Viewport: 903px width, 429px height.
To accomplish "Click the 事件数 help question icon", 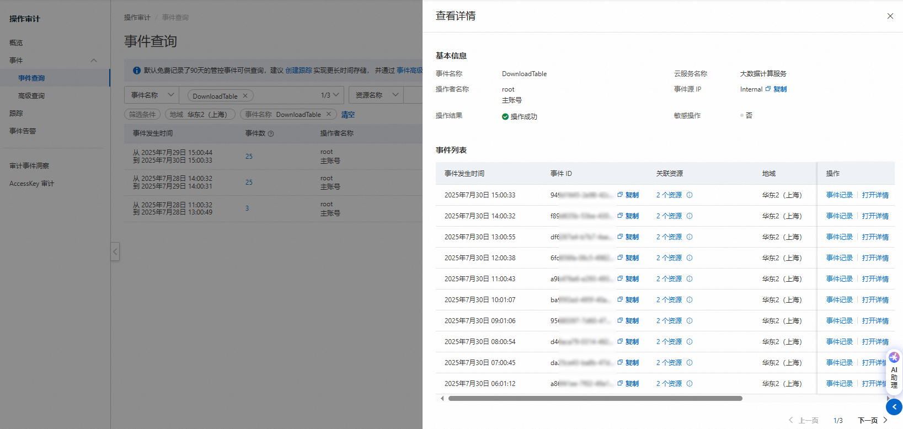I will 271,133.
